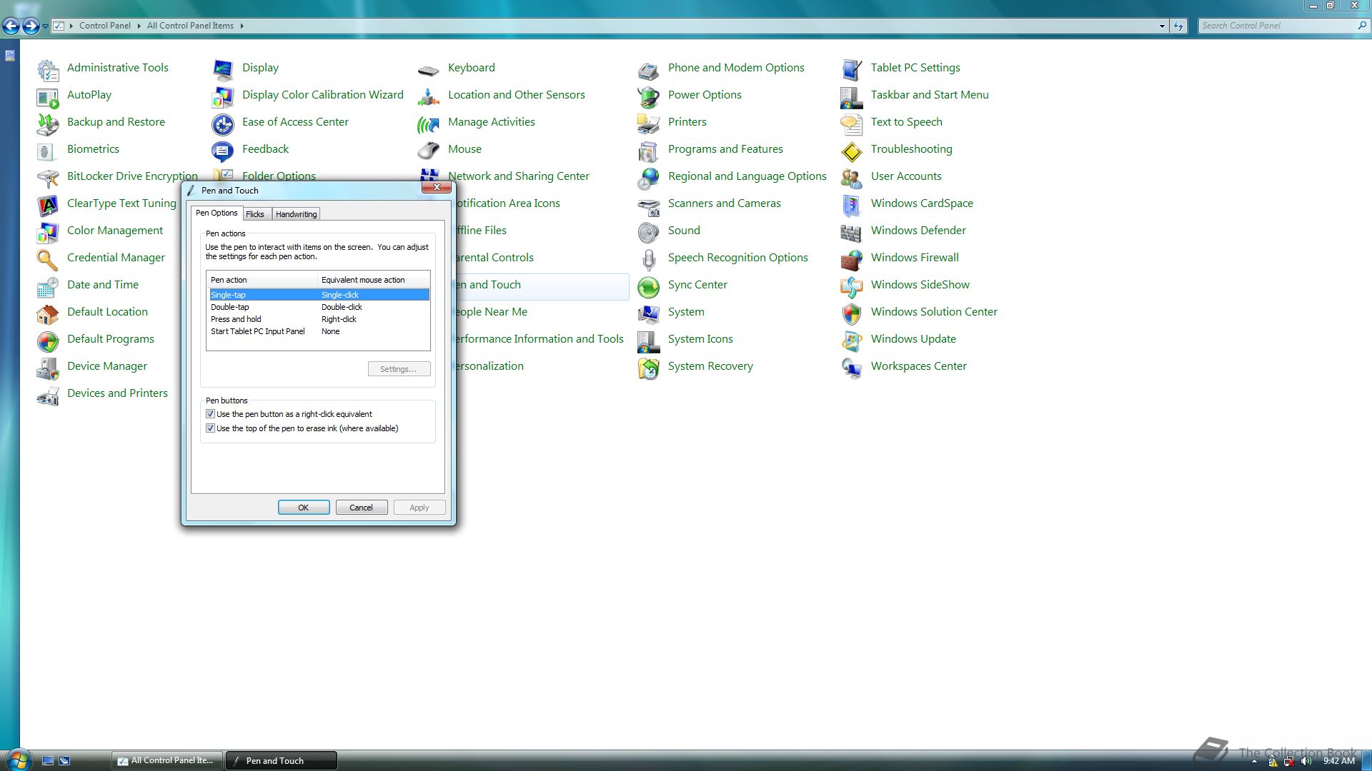1372x771 pixels.
Task: Click Cancel in Pen and Touch dialog
Action: [362, 508]
